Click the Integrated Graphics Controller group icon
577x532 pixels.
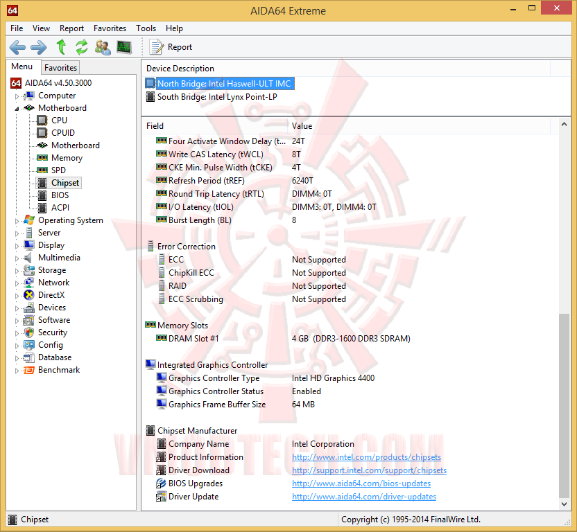click(x=150, y=365)
